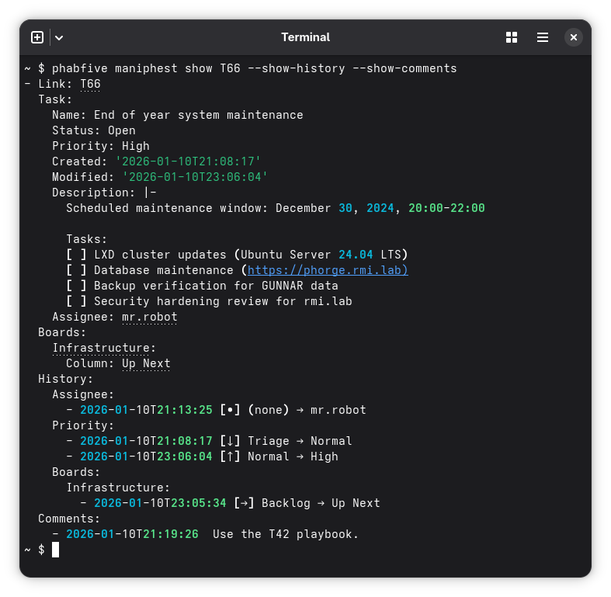Click the LXD cluster updates checkbox brackets
611x597 pixels.
pyautogui.click(x=76, y=255)
